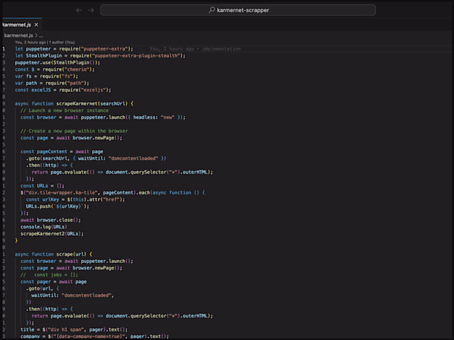
Task: Expand the breadcrumb ellipsis after karmernet.js
Action: (x=40, y=35)
